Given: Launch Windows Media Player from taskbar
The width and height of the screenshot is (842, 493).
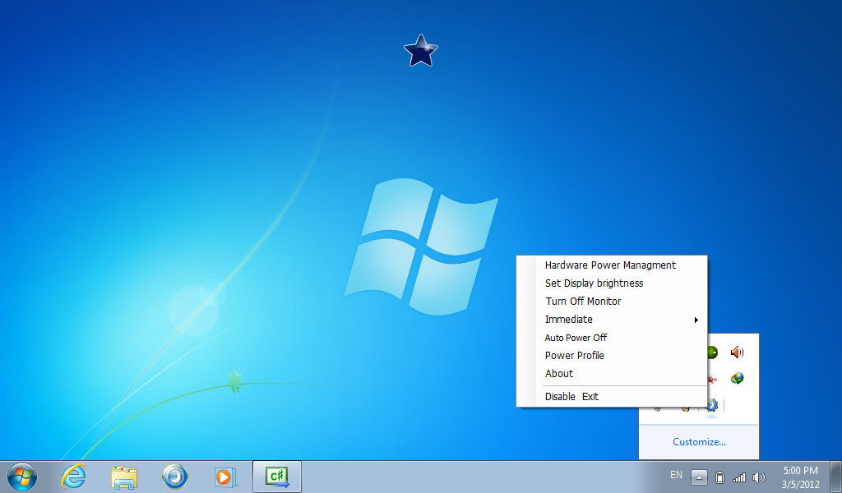Looking at the screenshot, I should coord(225,477).
